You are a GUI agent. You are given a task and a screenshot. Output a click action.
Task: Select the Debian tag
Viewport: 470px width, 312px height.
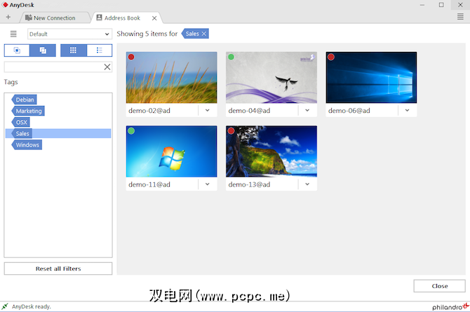point(25,100)
